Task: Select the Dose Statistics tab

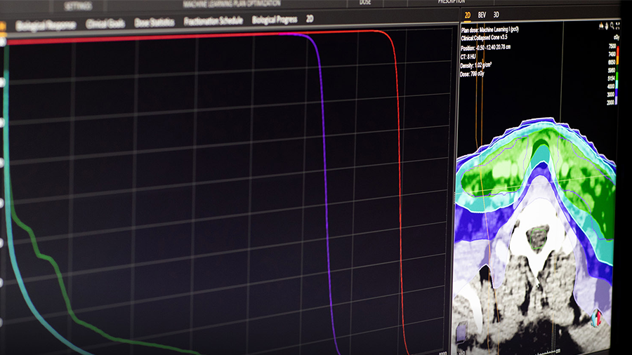Action: pyautogui.click(x=154, y=22)
